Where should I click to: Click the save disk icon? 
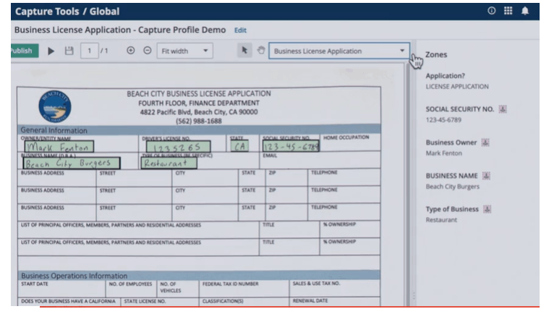point(69,51)
